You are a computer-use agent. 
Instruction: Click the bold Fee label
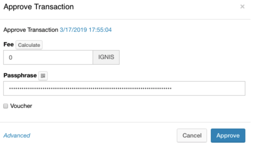point(8,45)
